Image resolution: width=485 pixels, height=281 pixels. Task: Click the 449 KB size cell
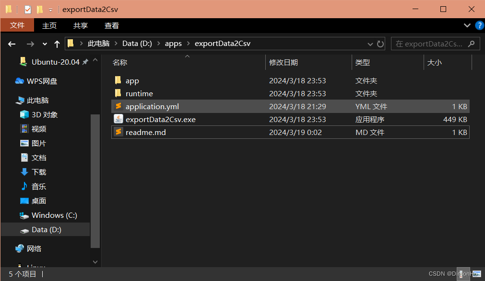point(455,119)
